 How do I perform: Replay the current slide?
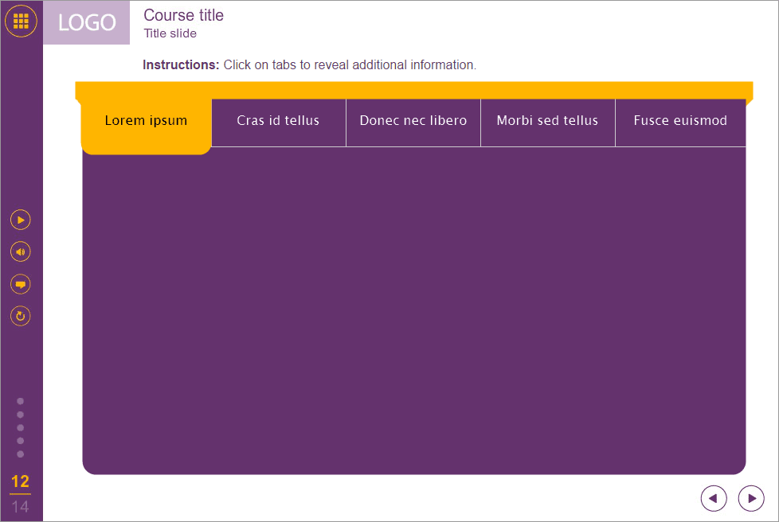tap(21, 316)
